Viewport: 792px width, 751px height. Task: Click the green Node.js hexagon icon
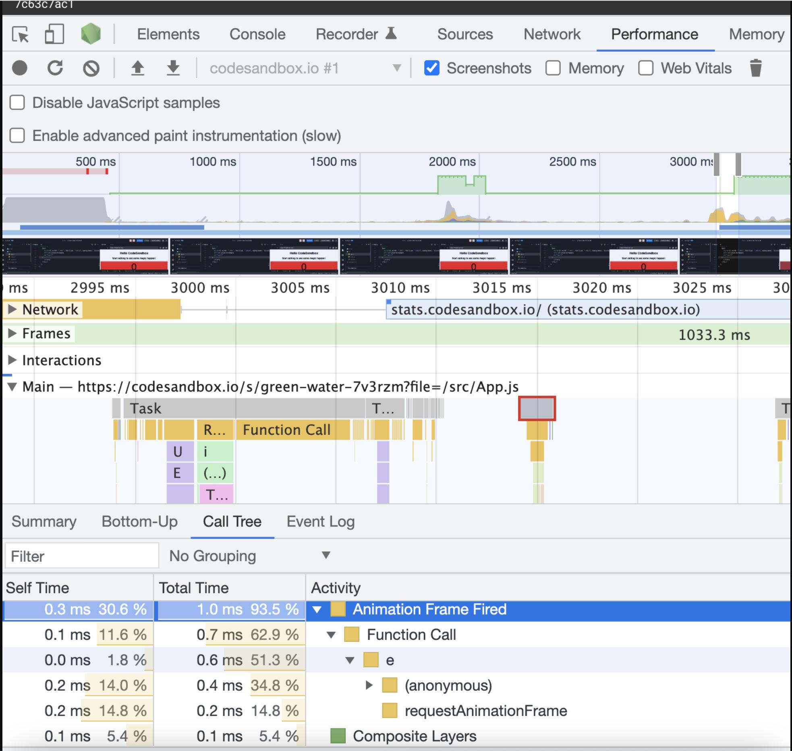click(x=91, y=34)
